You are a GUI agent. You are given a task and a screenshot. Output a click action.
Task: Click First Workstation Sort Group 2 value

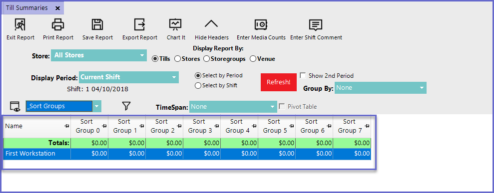click(x=164, y=154)
